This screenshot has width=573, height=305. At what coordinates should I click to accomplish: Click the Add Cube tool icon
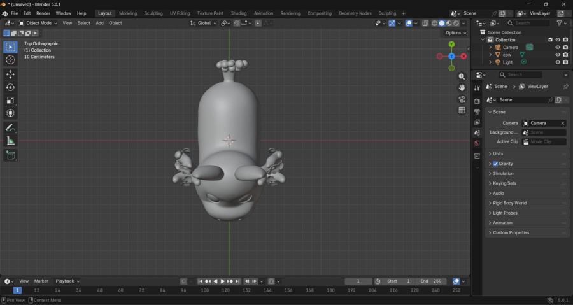tap(10, 155)
